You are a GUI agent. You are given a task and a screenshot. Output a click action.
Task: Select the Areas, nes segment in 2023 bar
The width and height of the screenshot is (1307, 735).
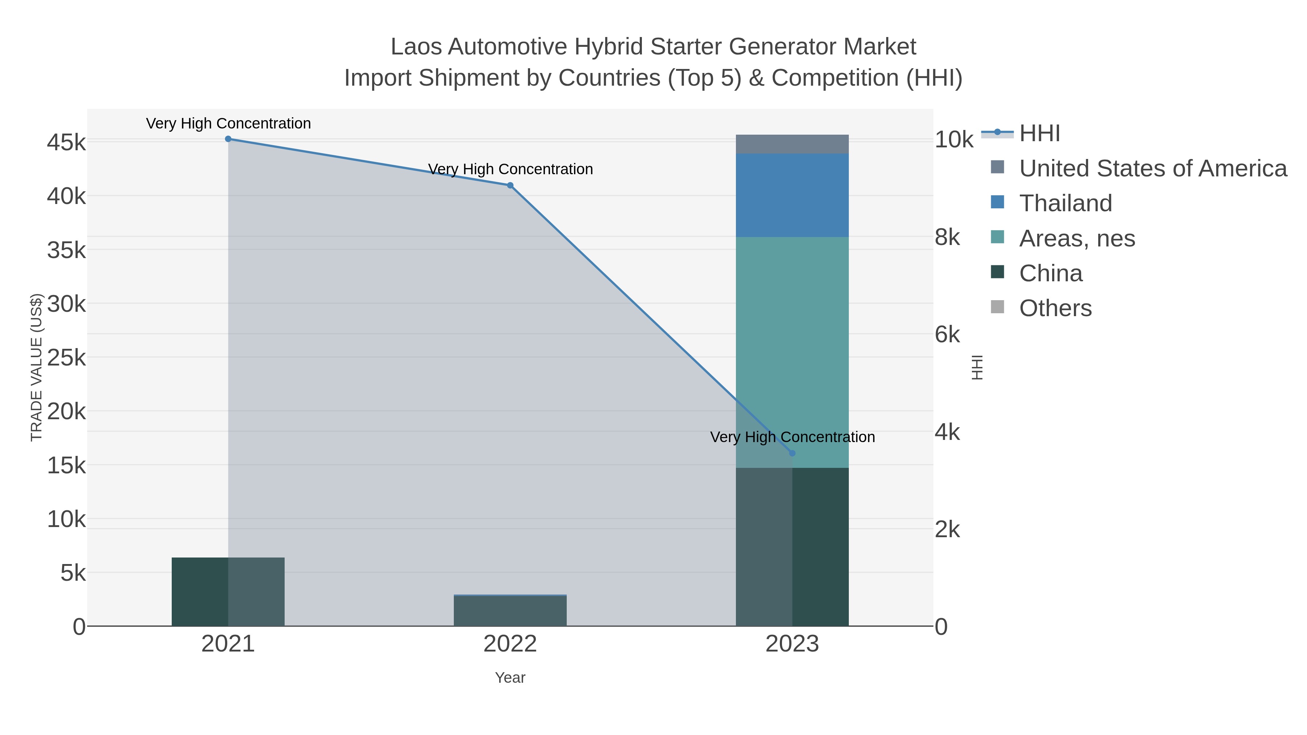pyautogui.click(x=793, y=352)
